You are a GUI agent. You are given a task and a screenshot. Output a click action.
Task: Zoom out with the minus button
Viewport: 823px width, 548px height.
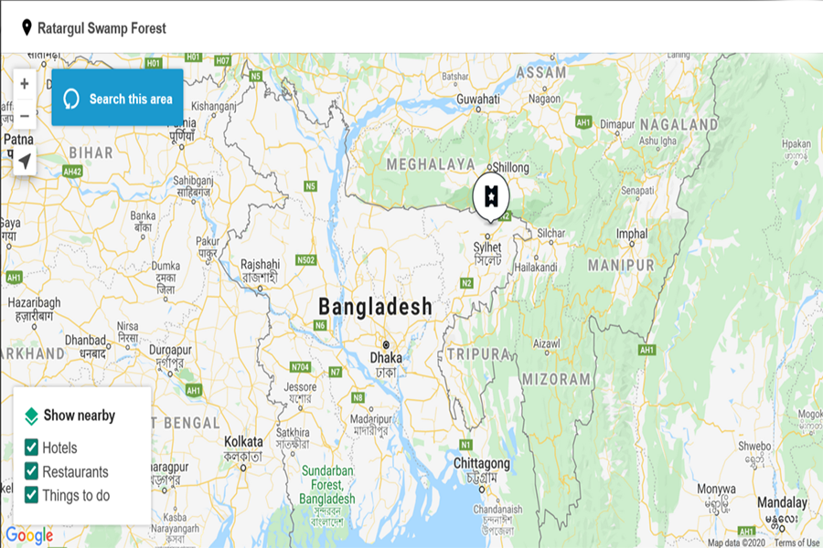(x=24, y=116)
